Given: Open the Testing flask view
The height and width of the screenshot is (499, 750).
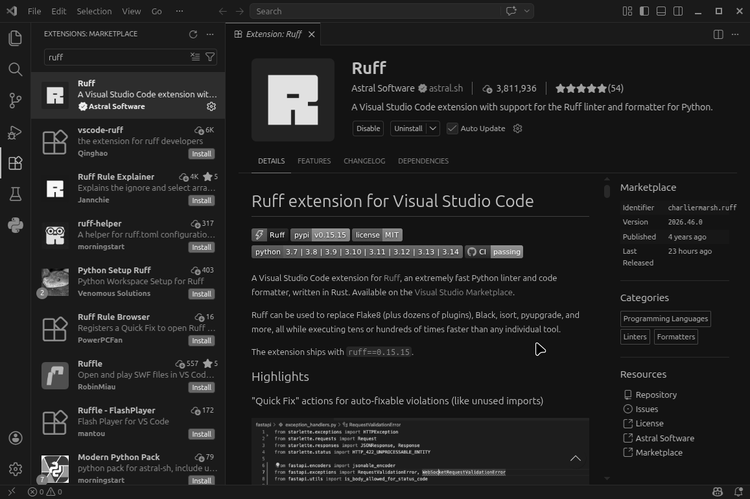Looking at the screenshot, I should [16, 194].
